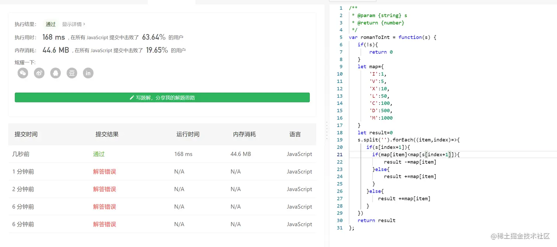Open 解答错误 submission from 1 分钟前
Viewport: 557px width, 247px height.
click(x=104, y=172)
